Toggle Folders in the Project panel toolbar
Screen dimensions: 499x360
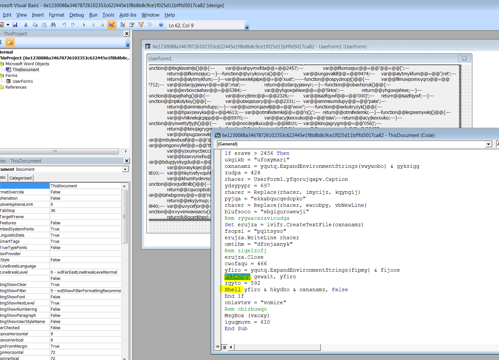tap(10, 42)
